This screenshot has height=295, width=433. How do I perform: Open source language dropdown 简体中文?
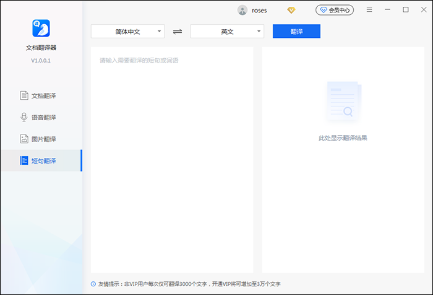click(x=127, y=31)
